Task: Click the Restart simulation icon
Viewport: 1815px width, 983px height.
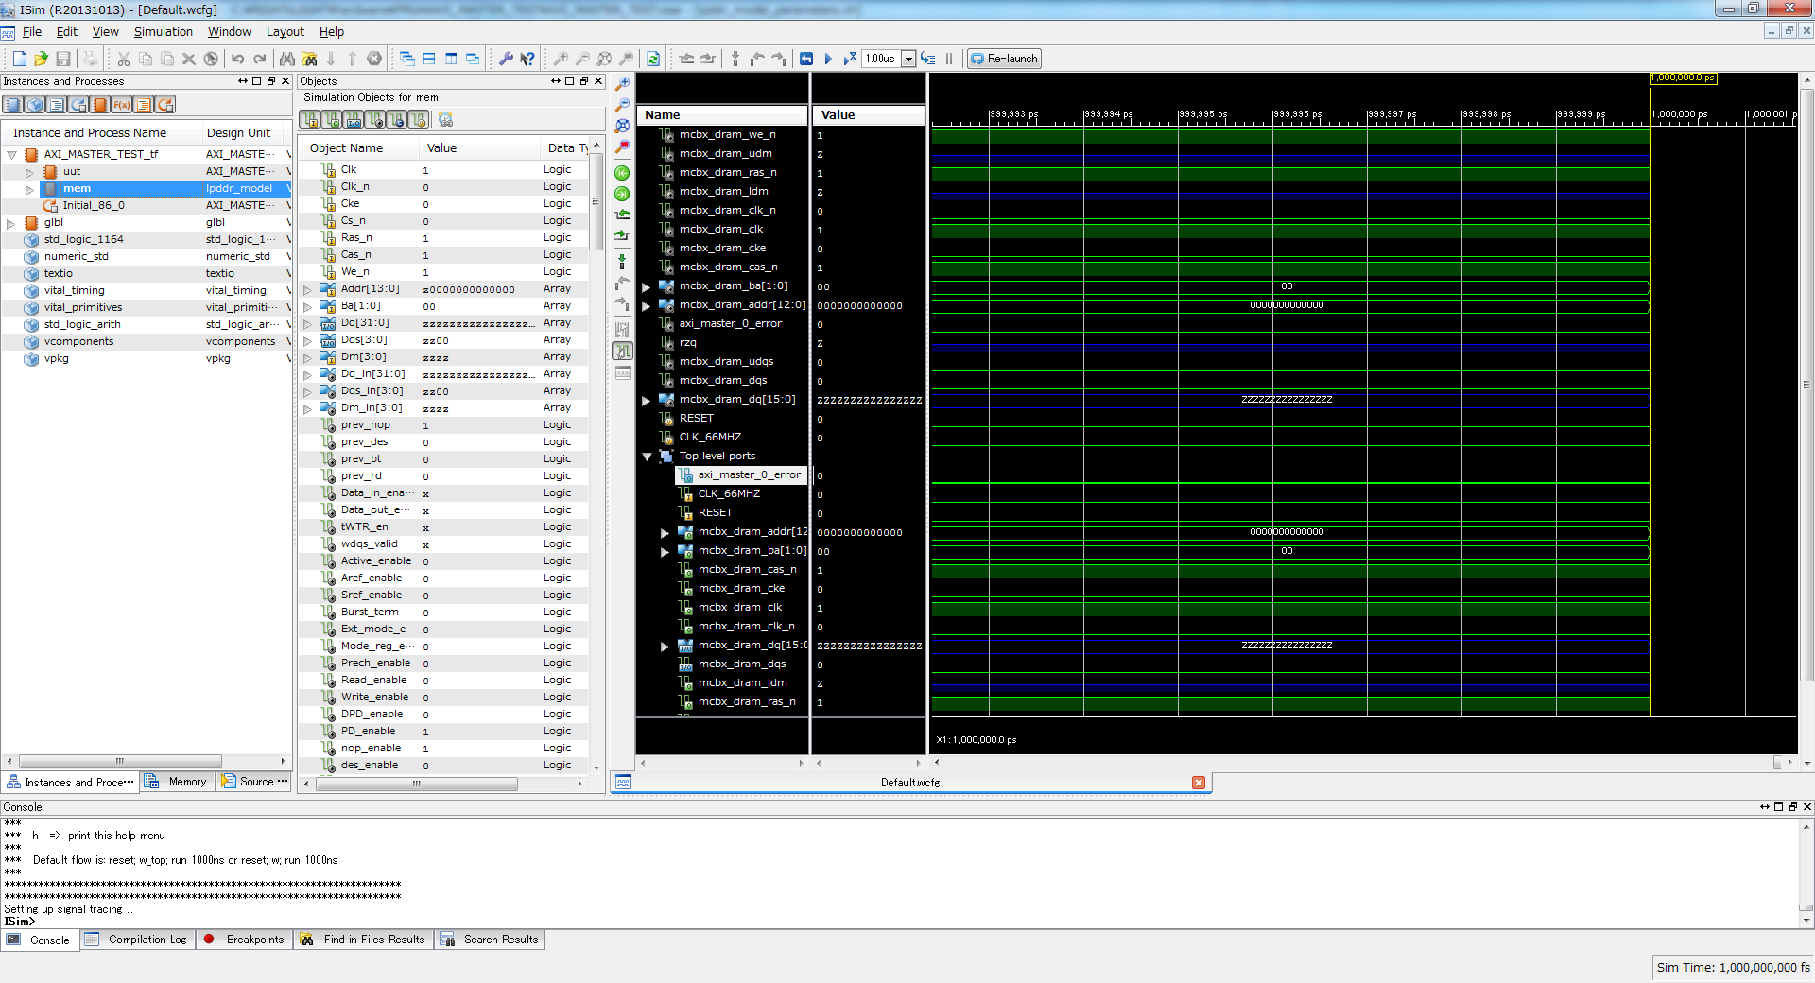Action: [x=806, y=59]
